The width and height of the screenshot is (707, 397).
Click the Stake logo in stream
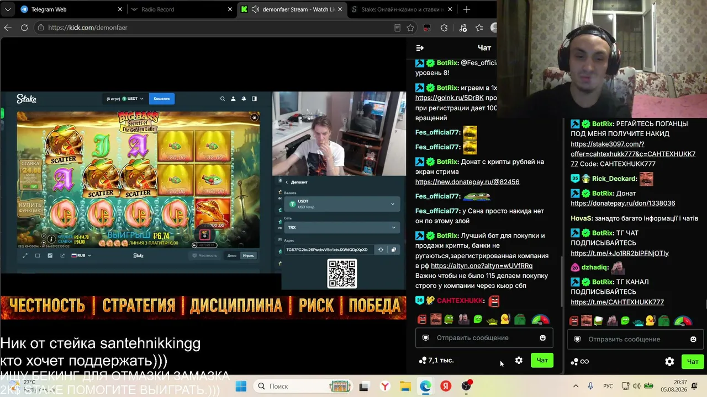click(27, 99)
